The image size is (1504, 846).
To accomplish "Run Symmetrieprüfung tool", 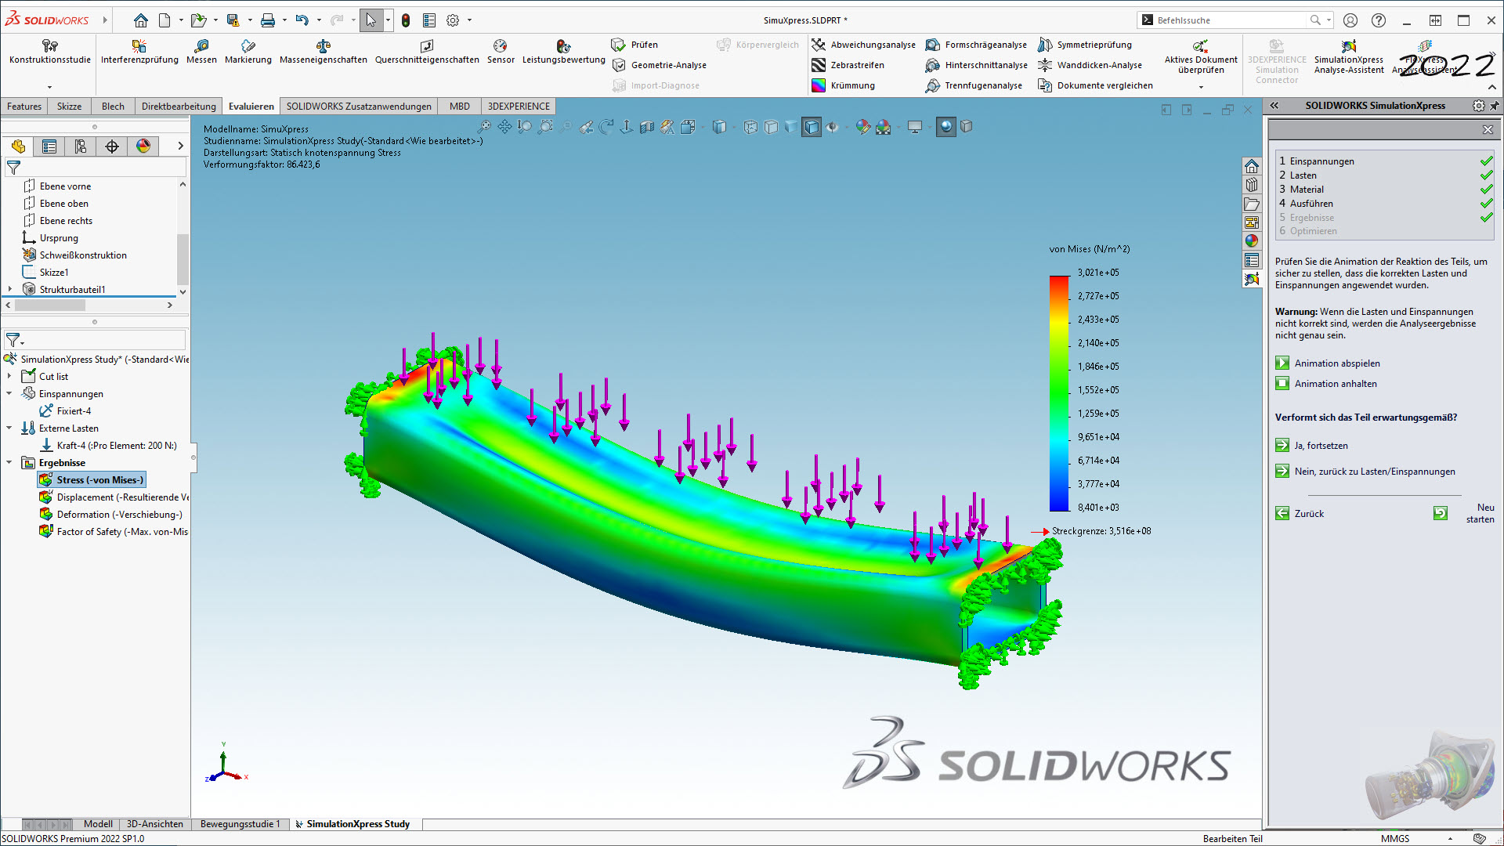I will 1085,45.
